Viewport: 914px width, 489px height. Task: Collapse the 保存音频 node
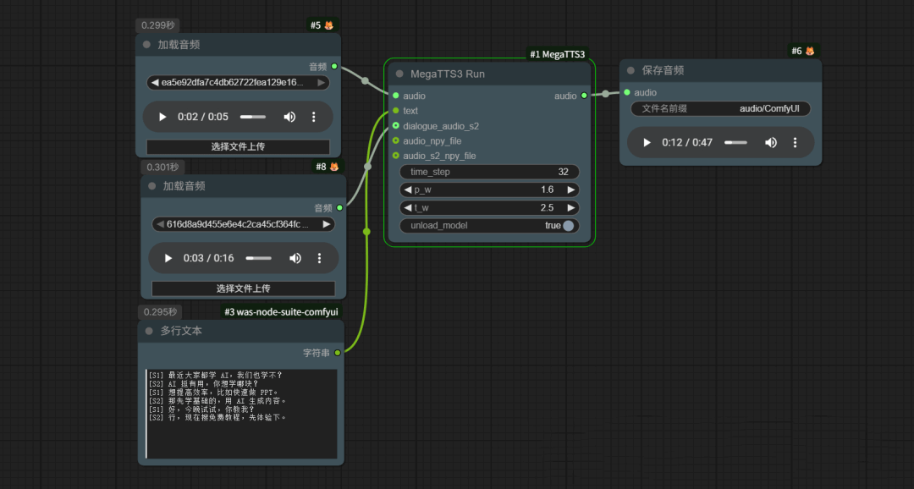[x=630, y=70]
